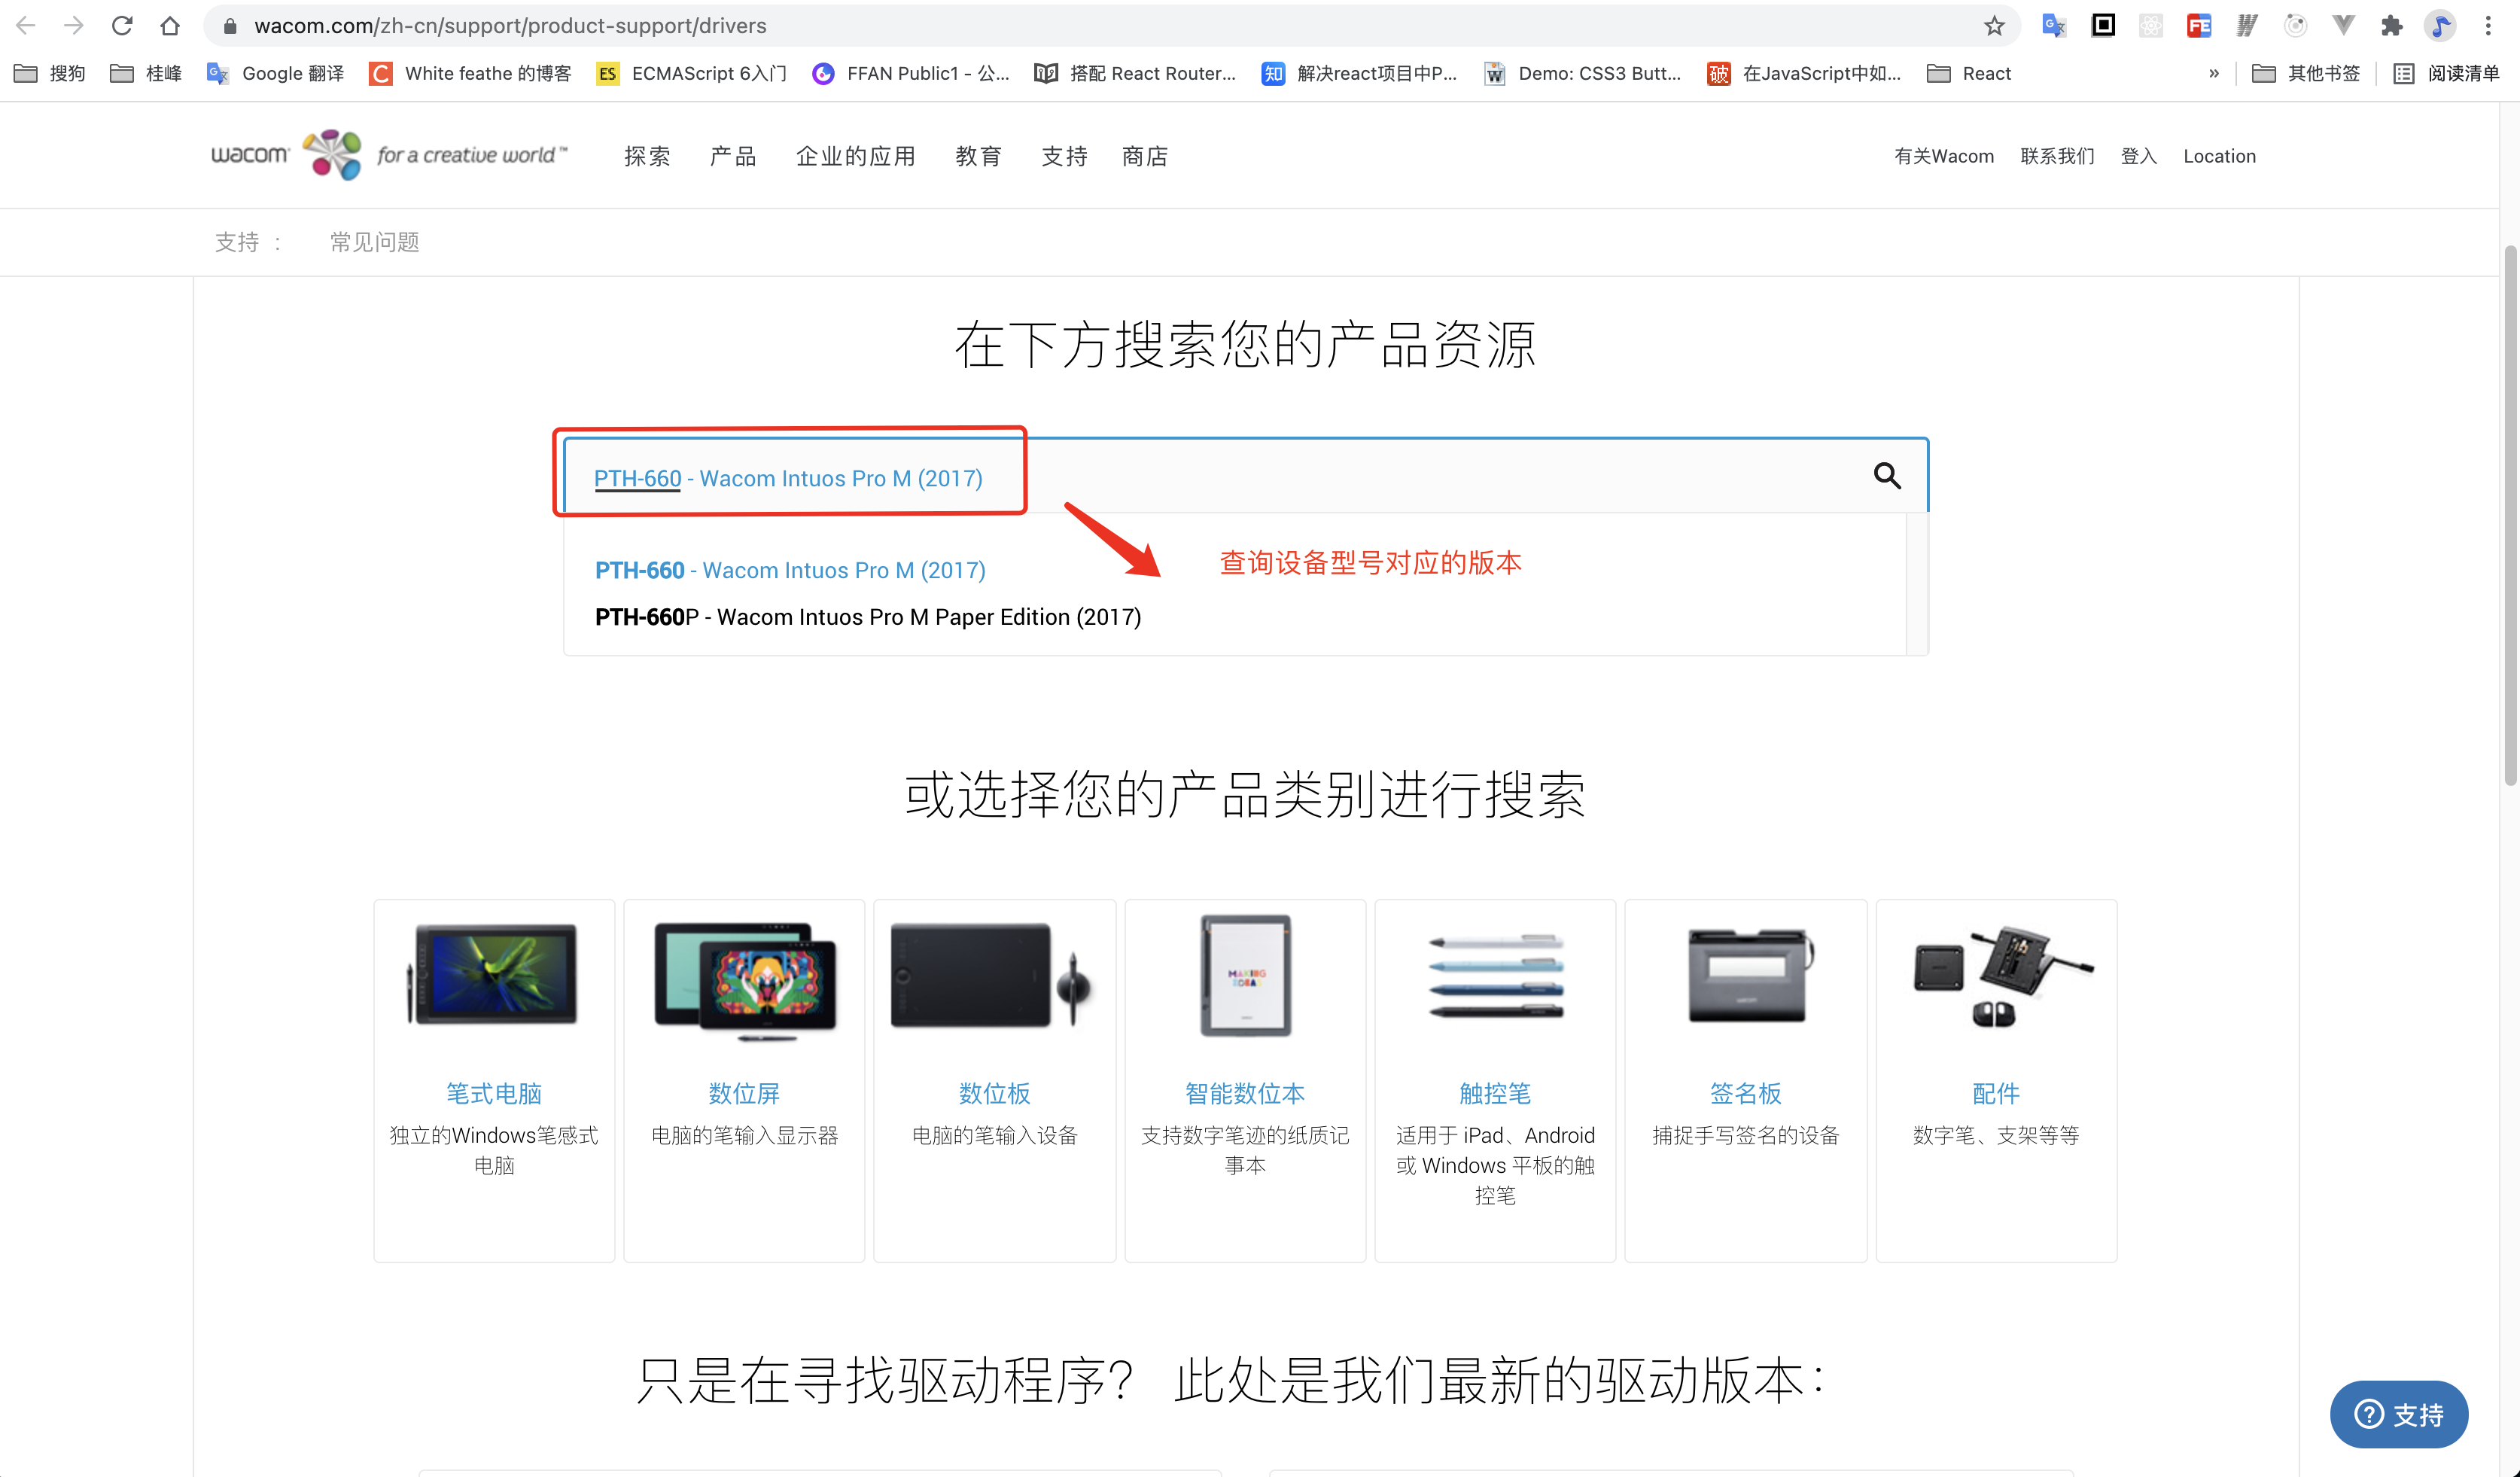
Task: Click 登入 login link
Action: click(x=2139, y=156)
